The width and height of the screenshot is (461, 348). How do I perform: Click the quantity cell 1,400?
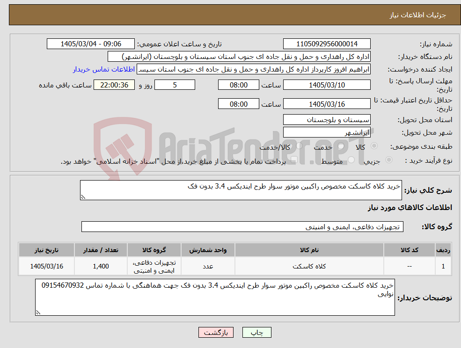(x=101, y=266)
